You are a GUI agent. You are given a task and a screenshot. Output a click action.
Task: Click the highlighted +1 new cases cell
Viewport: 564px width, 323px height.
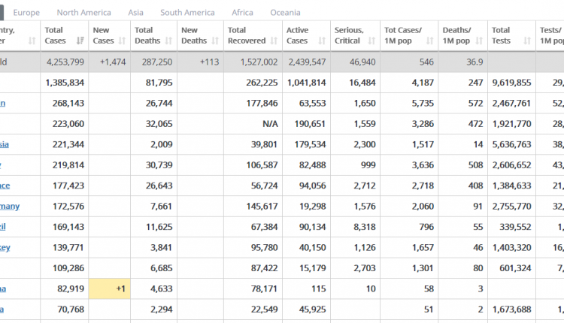click(x=109, y=288)
